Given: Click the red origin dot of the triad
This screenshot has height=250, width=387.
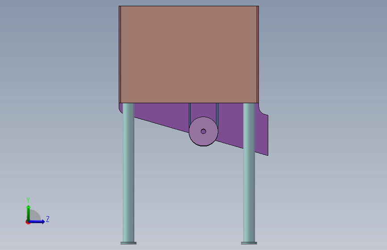Looking at the screenshot, I should (27, 222).
